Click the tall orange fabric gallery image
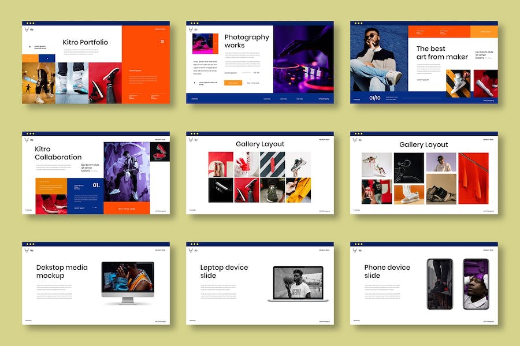Screen dimensions: 520x346 474,178
